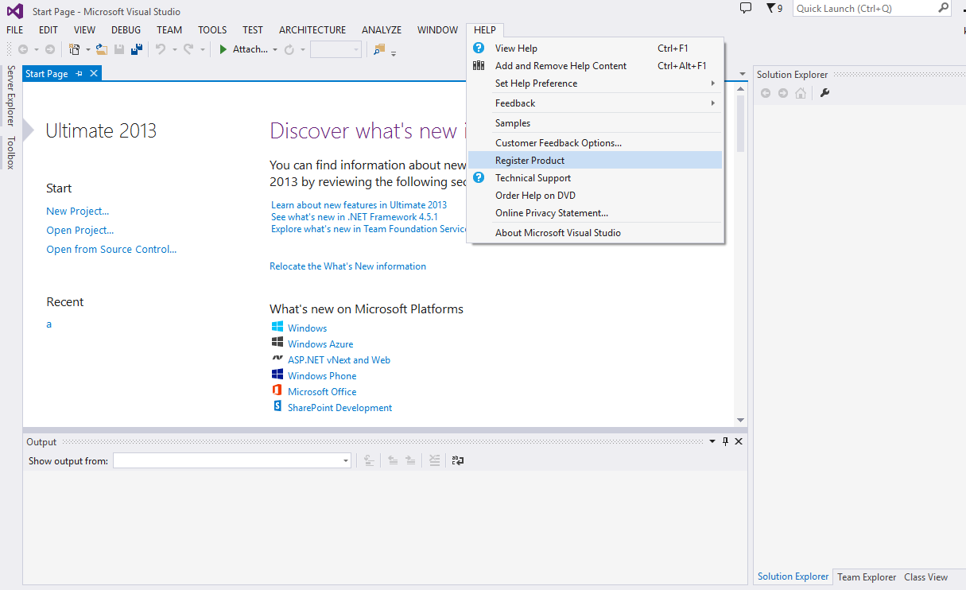Open the feedback speech bubble icon
Viewport: 966px width, 590px height.
pos(745,8)
